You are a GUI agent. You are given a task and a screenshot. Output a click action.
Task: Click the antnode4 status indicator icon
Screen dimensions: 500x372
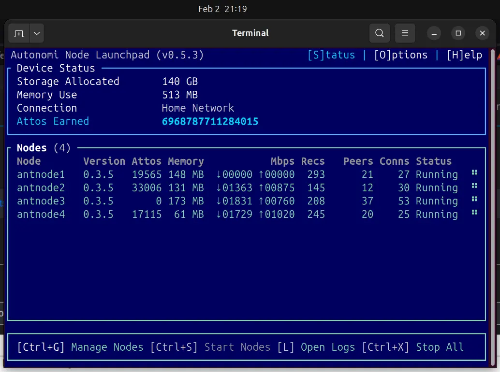click(474, 213)
